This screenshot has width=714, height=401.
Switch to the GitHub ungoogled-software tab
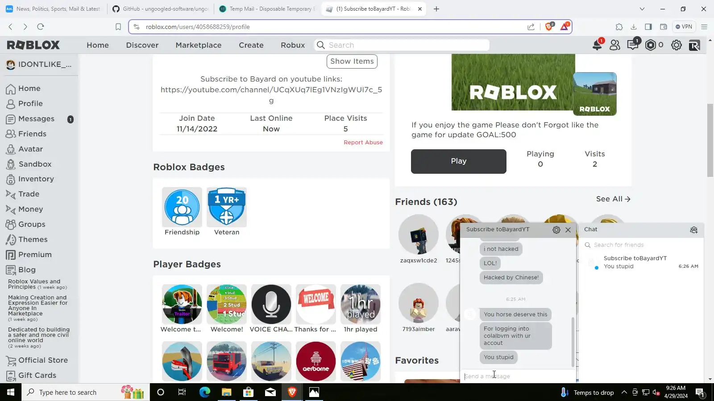click(x=161, y=9)
